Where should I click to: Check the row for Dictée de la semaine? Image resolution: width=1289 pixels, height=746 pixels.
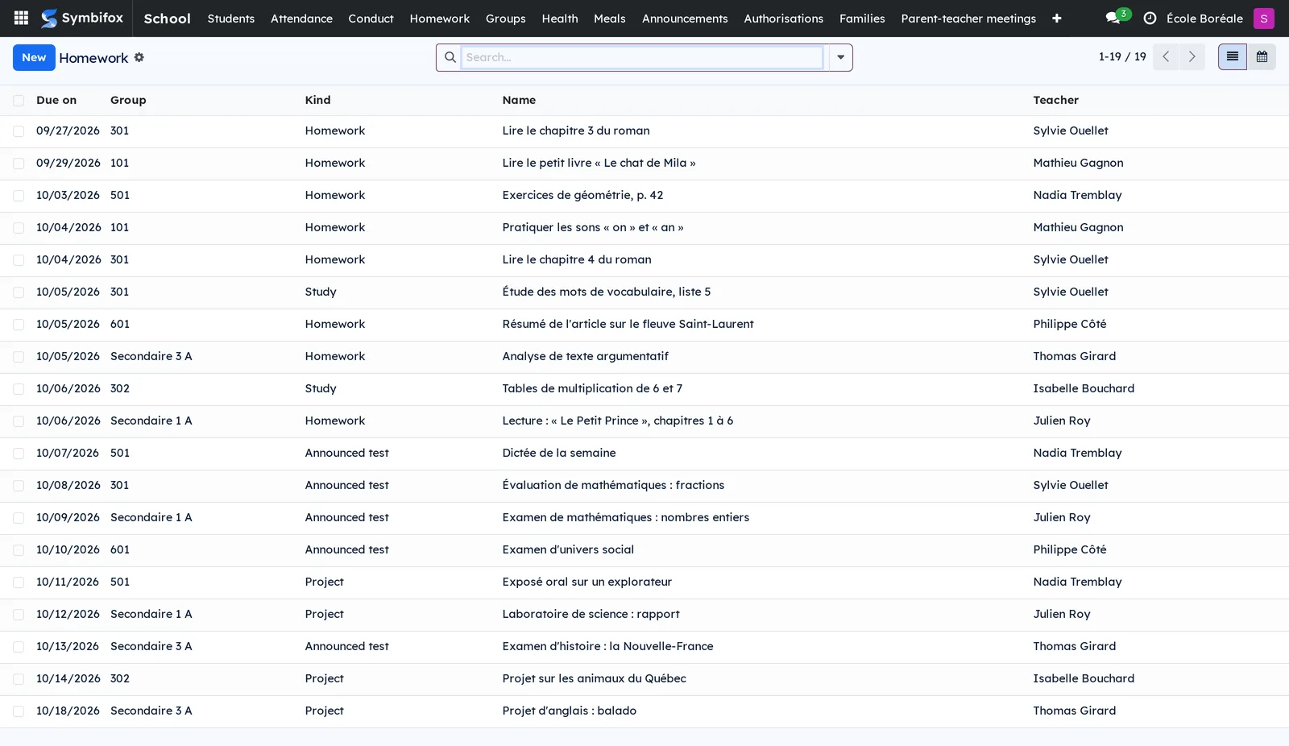[x=19, y=454]
